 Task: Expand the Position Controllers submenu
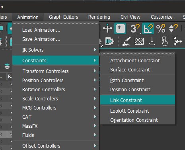(56, 81)
